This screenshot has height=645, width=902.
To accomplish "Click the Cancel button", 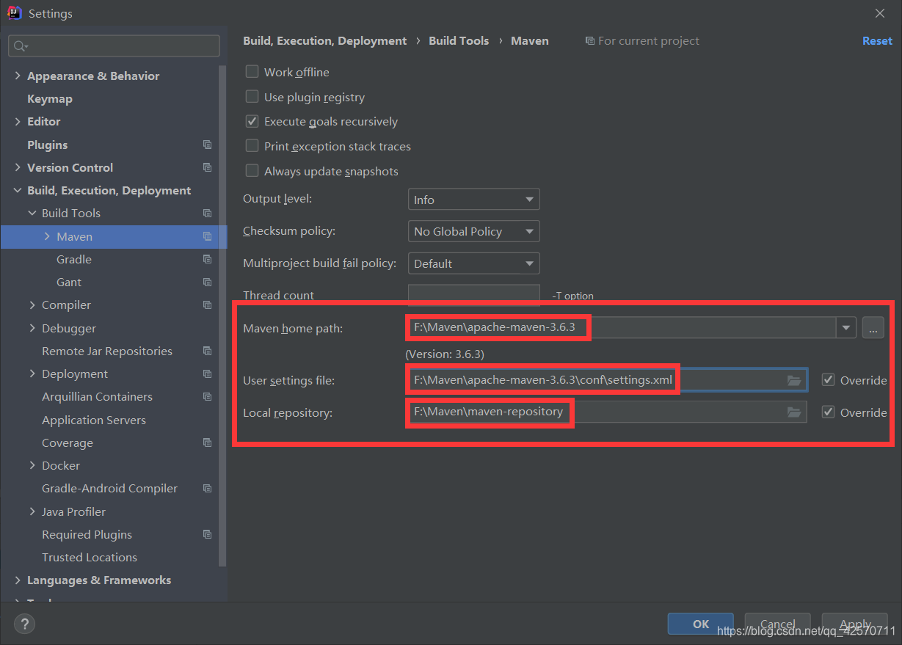I will [777, 624].
